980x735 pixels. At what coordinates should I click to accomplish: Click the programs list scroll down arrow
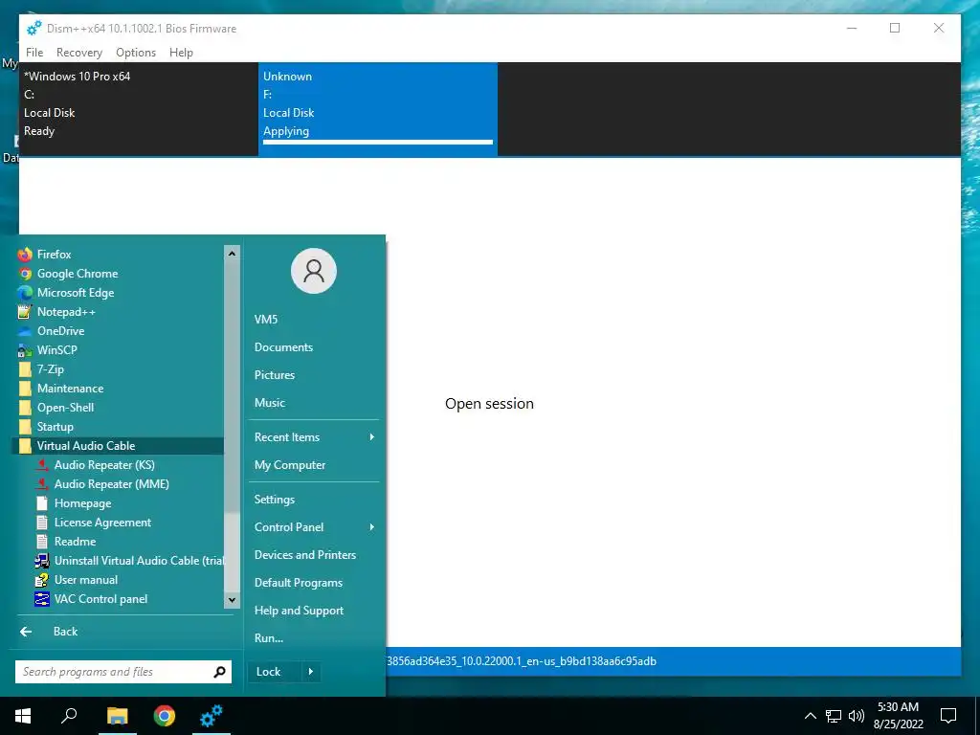(232, 600)
